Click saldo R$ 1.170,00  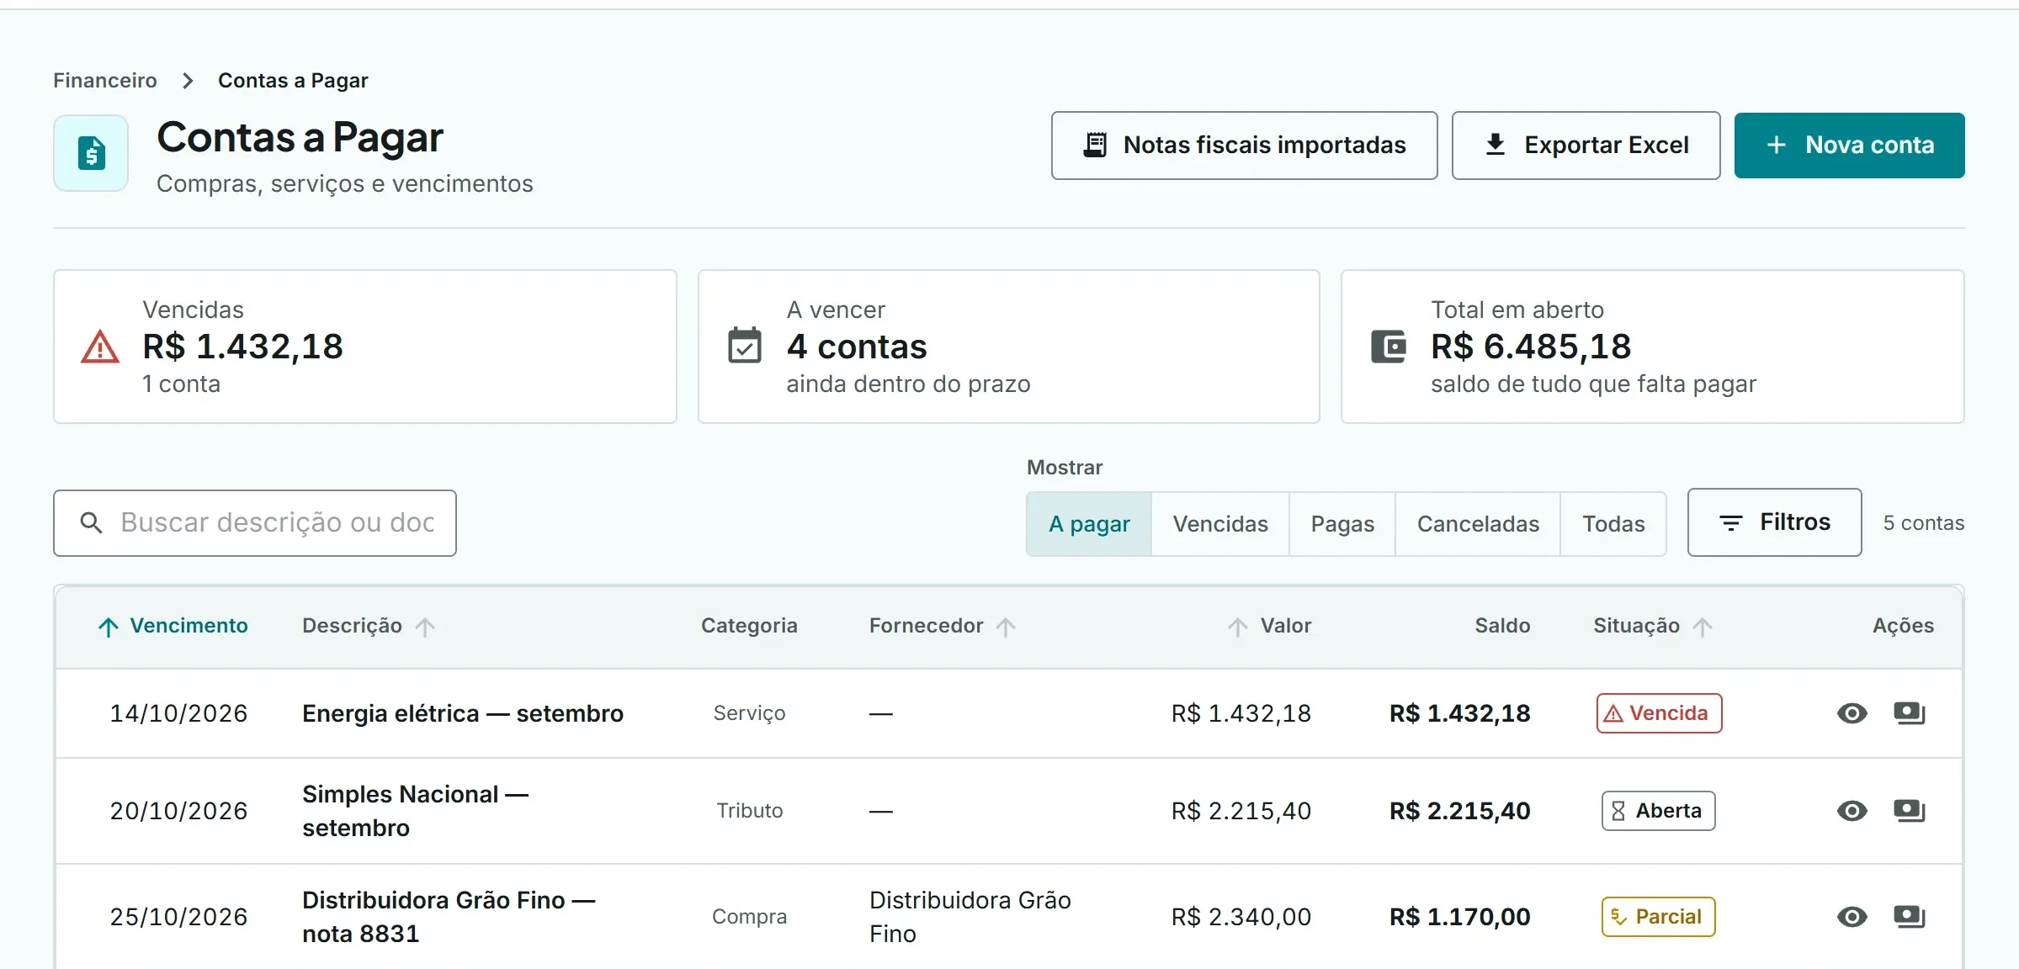pos(1459,917)
